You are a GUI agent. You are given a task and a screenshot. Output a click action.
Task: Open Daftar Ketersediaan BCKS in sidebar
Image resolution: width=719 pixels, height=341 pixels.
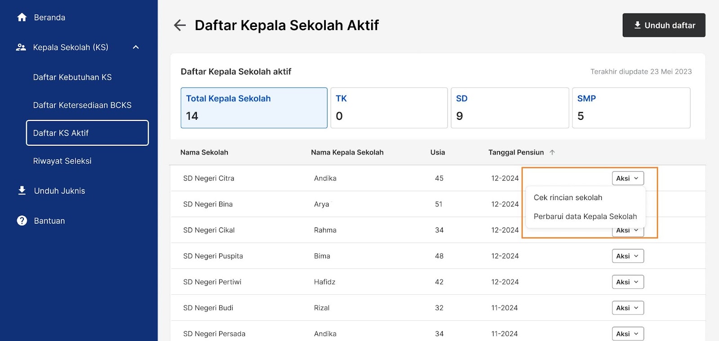[82, 105]
